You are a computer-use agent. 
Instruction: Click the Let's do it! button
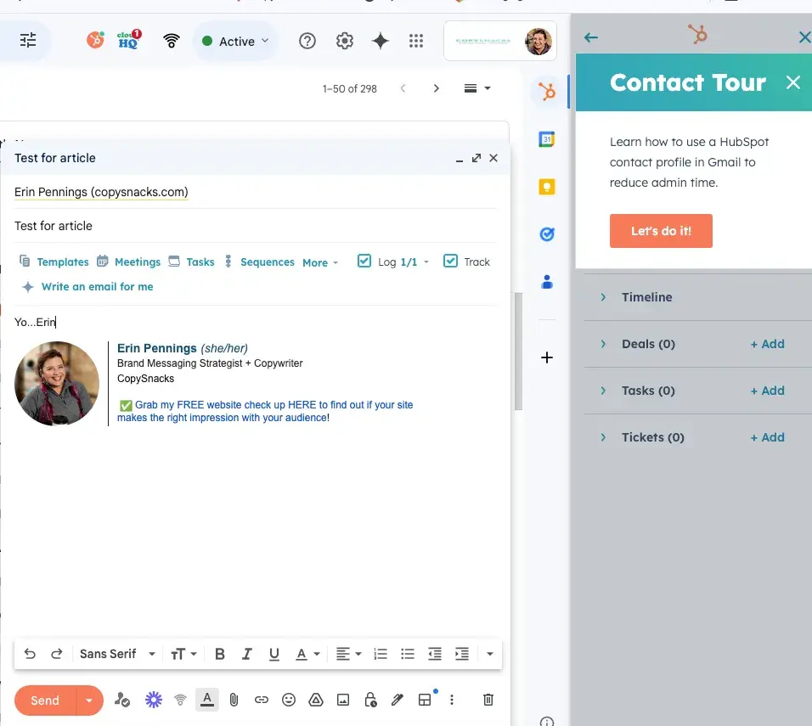click(661, 231)
